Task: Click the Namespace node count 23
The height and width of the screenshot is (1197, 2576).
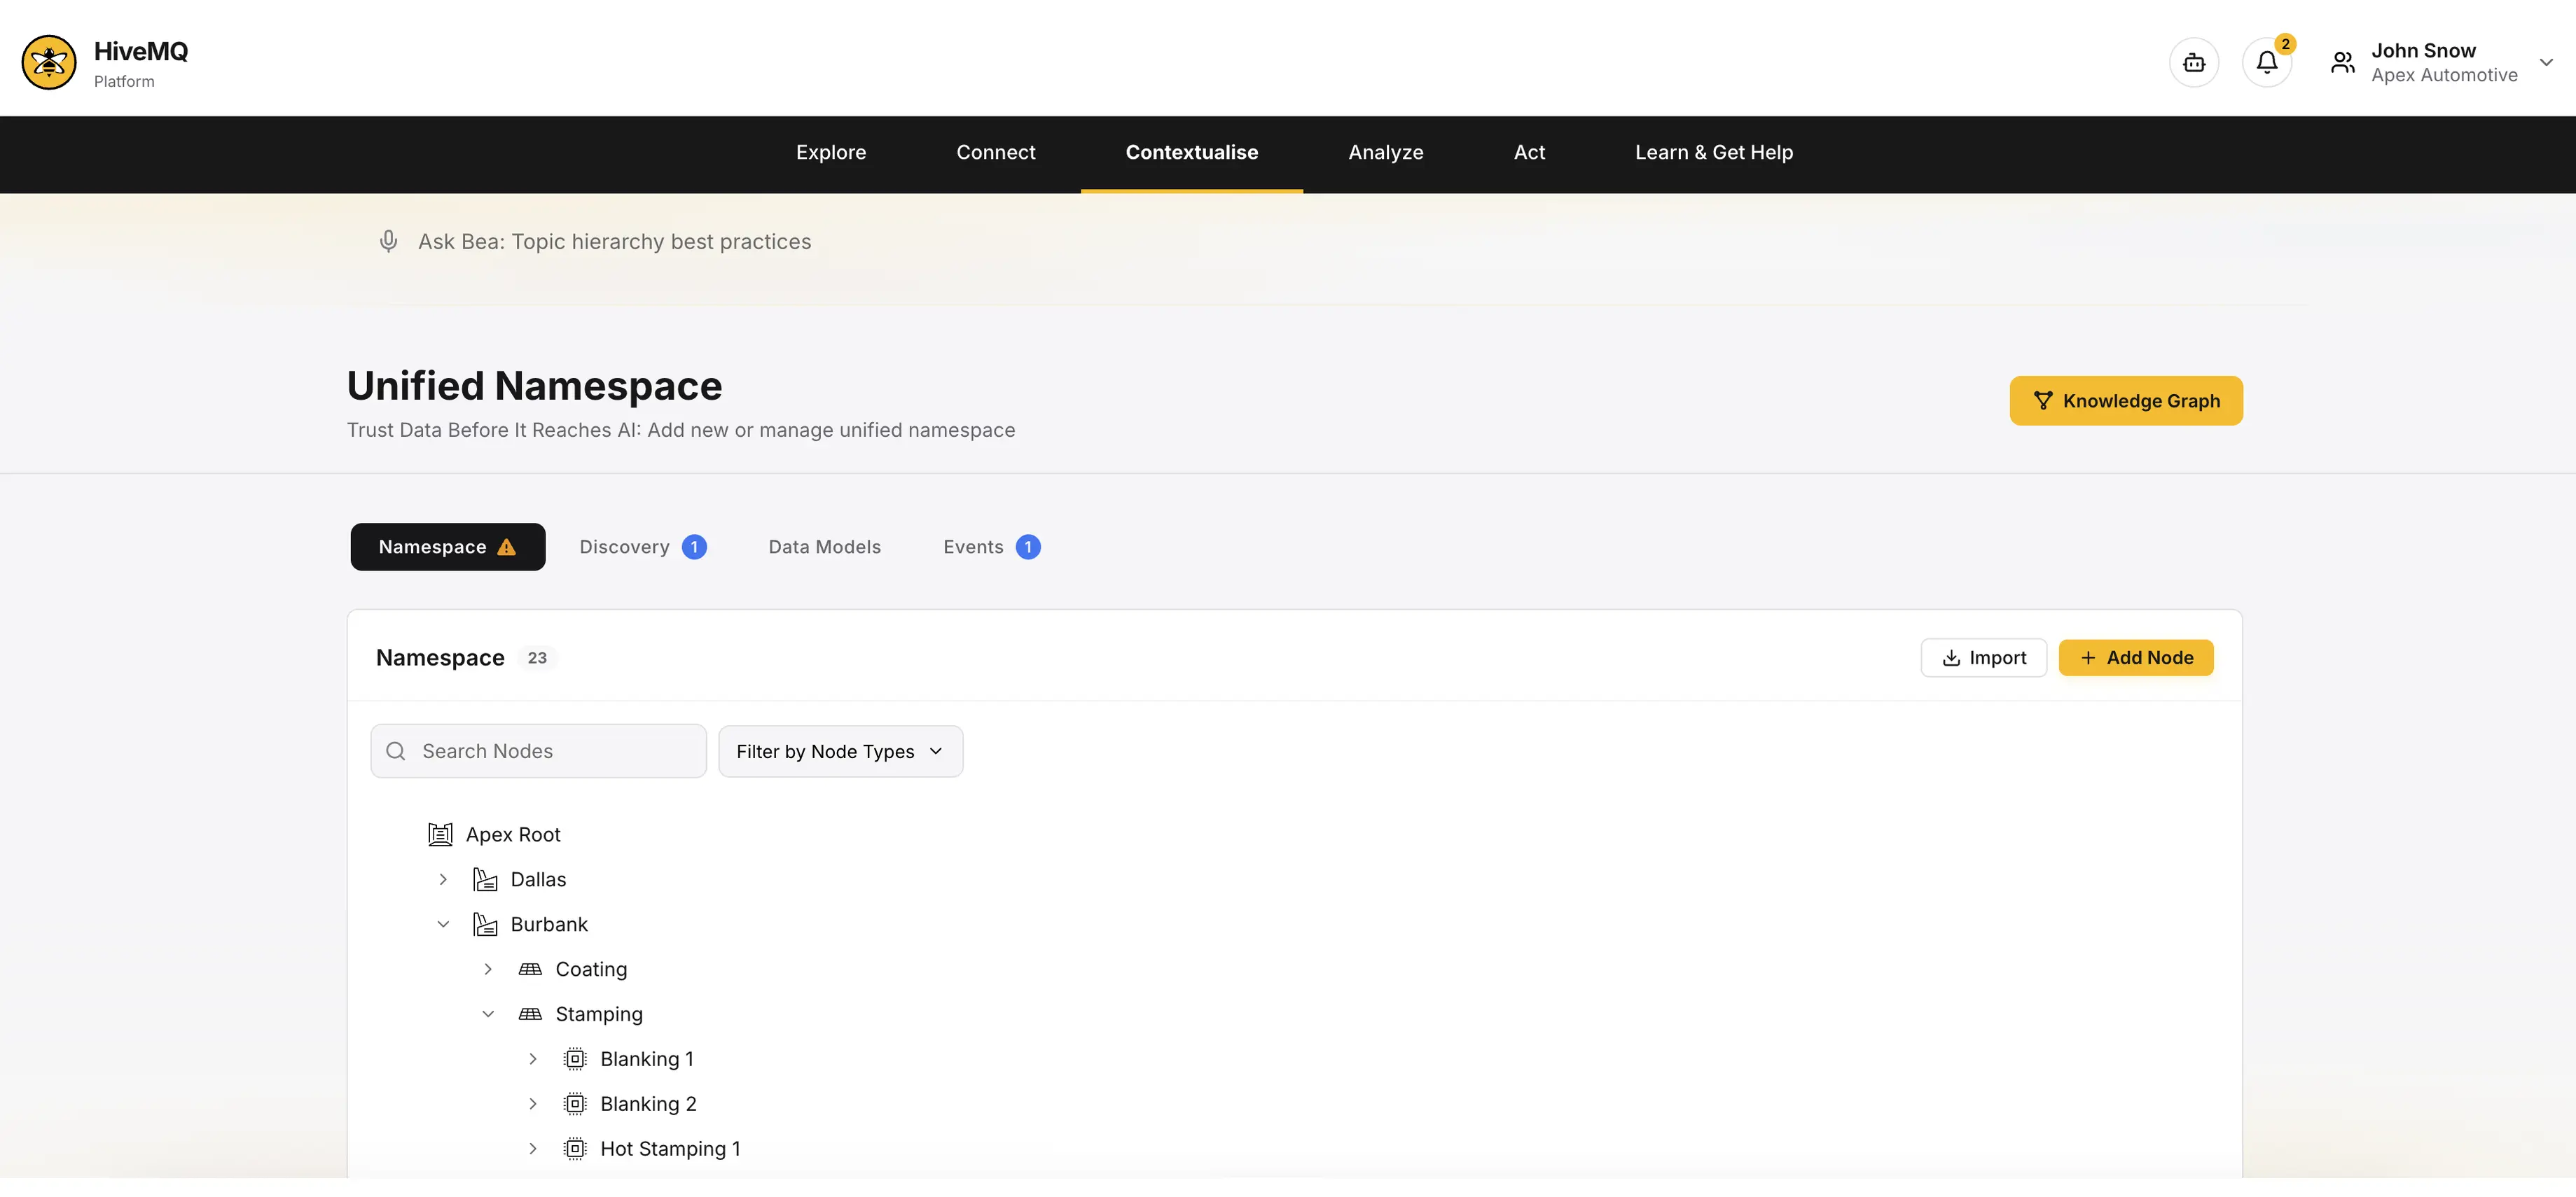Action: 537,659
